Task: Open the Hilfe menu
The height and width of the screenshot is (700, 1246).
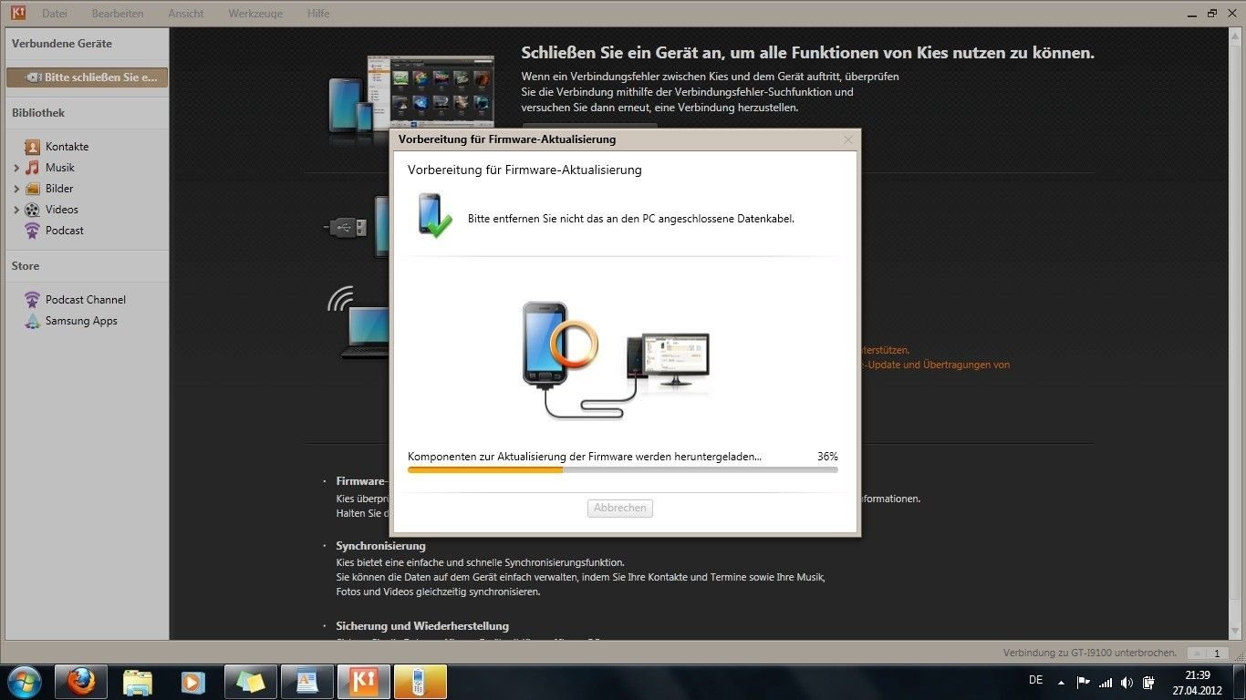Action: click(318, 14)
